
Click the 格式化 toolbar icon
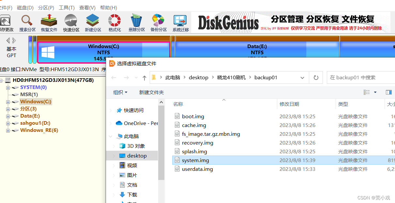114,20
